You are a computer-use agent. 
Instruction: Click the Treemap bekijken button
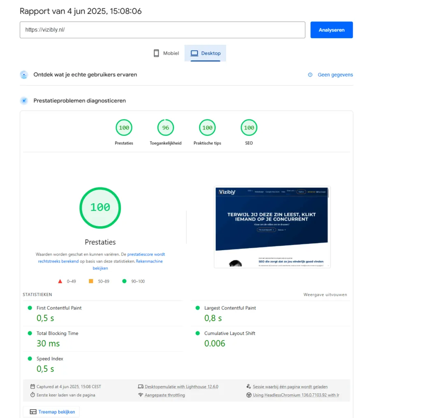[x=51, y=412]
